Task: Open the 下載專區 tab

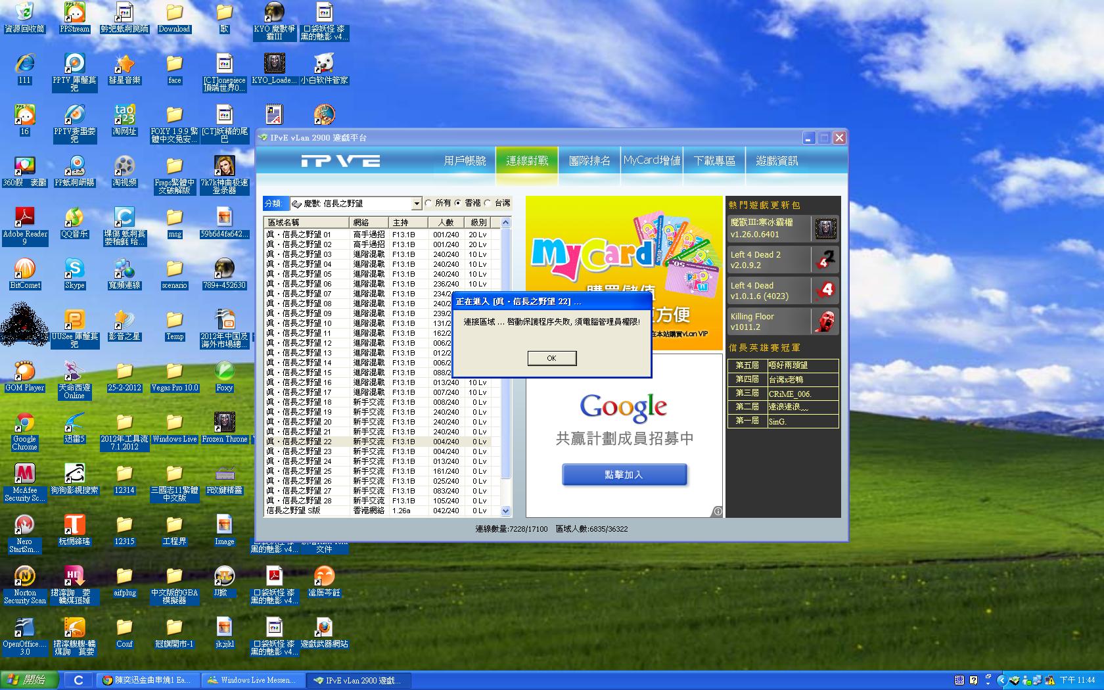Action: point(714,161)
